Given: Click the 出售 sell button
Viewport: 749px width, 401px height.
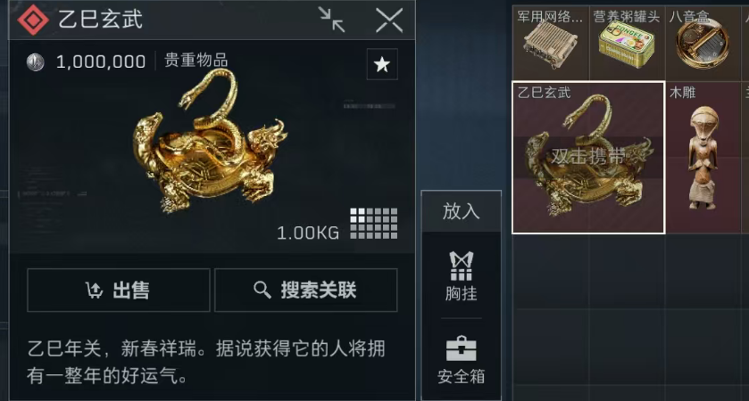Looking at the screenshot, I should point(119,290).
